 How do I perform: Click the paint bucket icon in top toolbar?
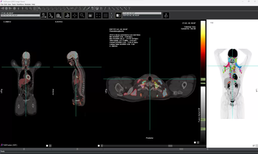(97, 8)
